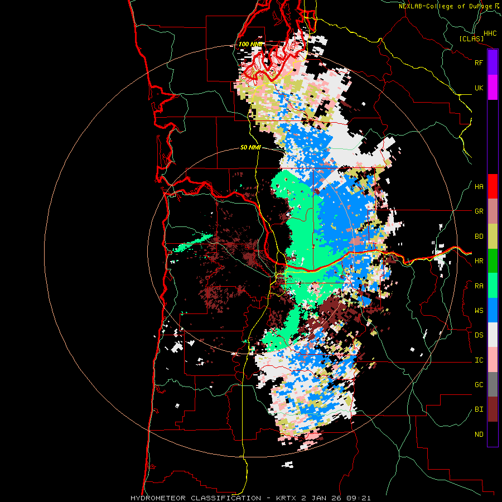This screenshot has width=502, height=502.
Task: Select the 'HA' legend label
Action: [479, 187]
